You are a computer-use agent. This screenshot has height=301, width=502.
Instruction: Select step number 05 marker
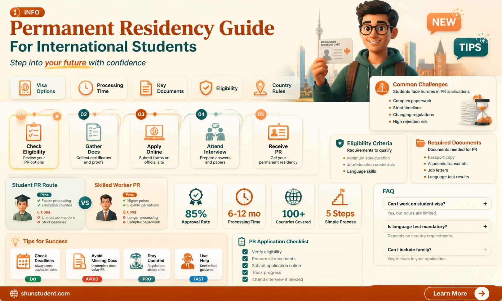[x=261, y=114]
